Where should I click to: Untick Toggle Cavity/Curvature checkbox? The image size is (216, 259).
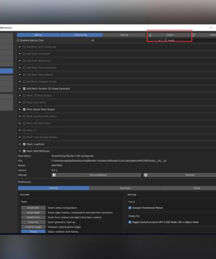coord(130,222)
